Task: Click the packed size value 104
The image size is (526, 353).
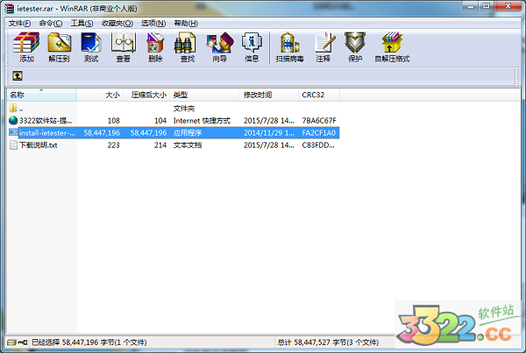Action: (x=160, y=121)
